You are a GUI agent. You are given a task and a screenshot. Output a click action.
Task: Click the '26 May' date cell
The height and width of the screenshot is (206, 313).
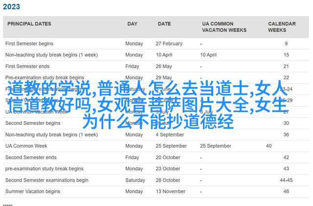point(164,67)
